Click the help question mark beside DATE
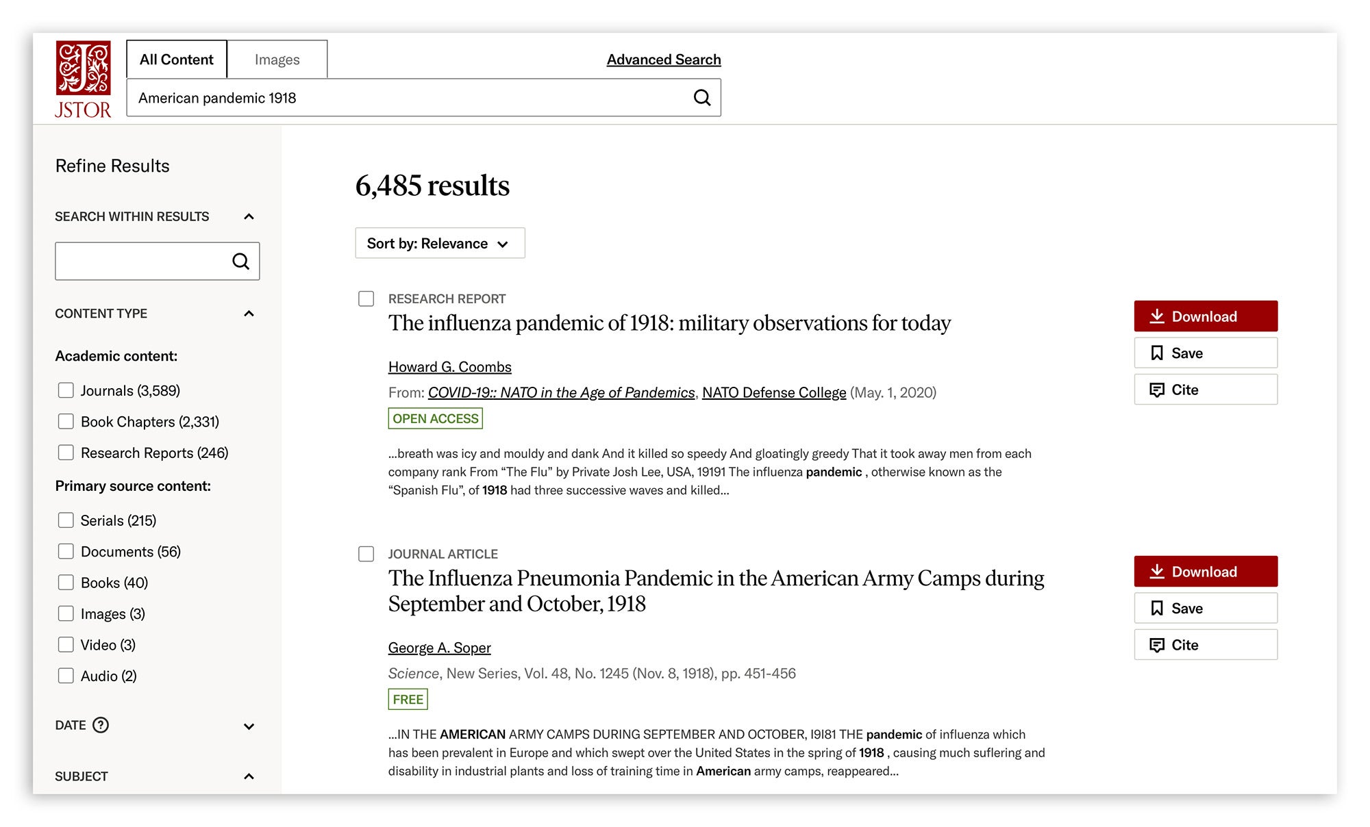 [101, 725]
